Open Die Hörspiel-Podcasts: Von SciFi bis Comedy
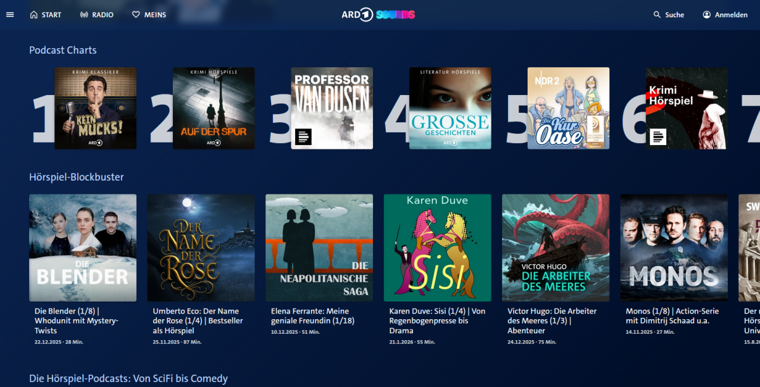Screen dimensions: 760x387 pyautogui.click(x=129, y=378)
